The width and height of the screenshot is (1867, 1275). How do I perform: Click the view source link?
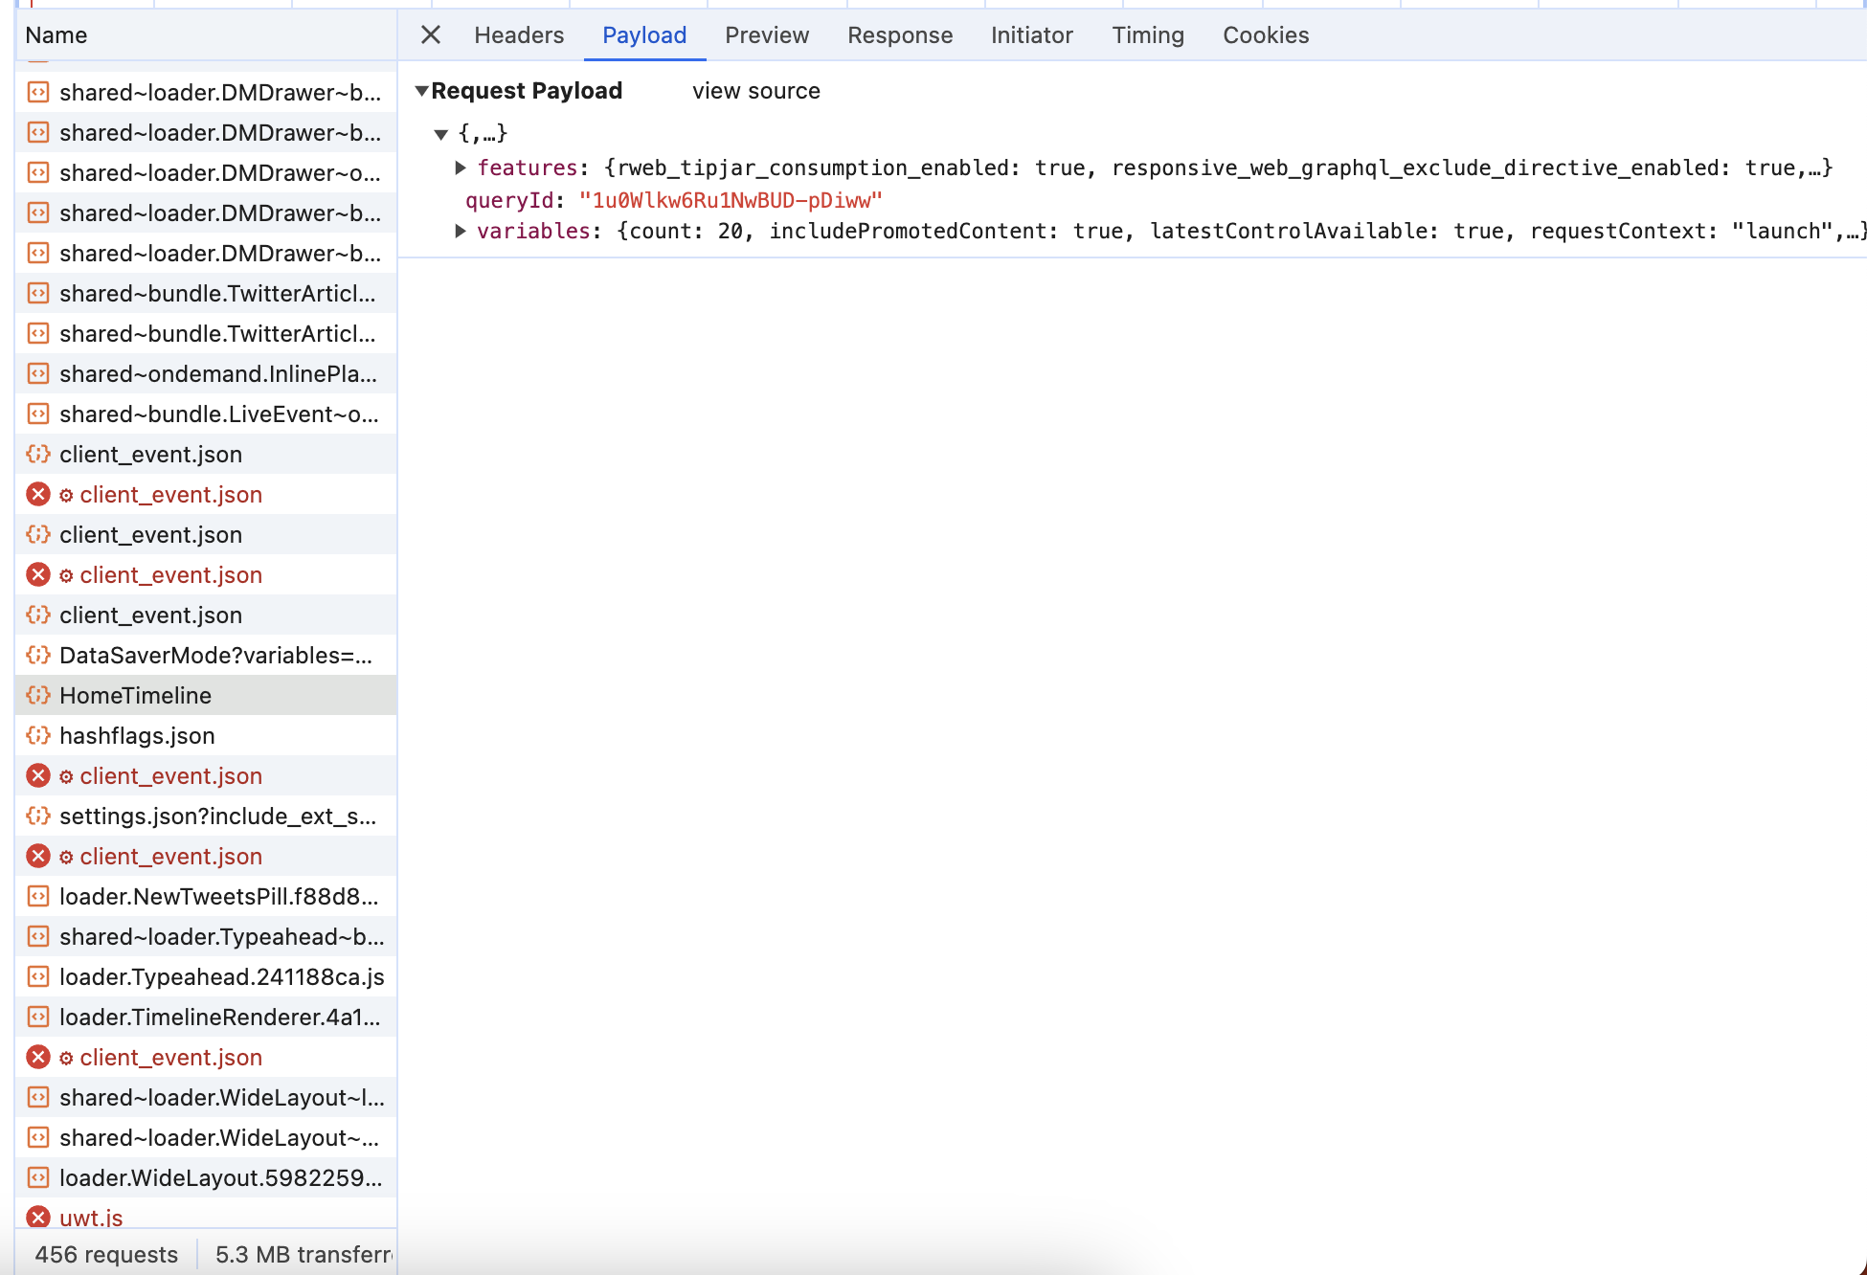point(755,91)
